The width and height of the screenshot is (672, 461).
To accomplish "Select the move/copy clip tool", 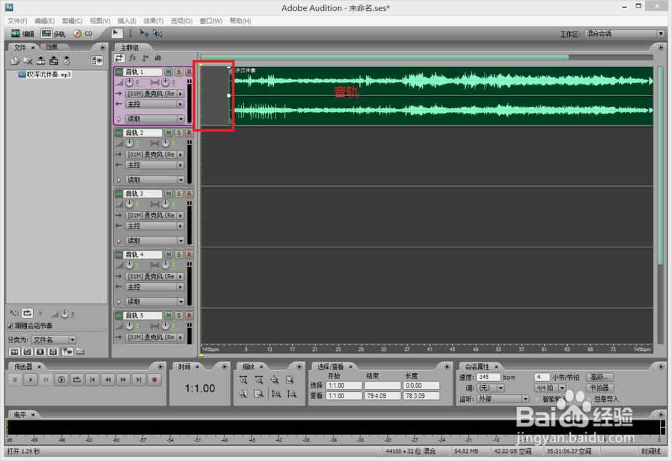I will (x=144, y=34).
